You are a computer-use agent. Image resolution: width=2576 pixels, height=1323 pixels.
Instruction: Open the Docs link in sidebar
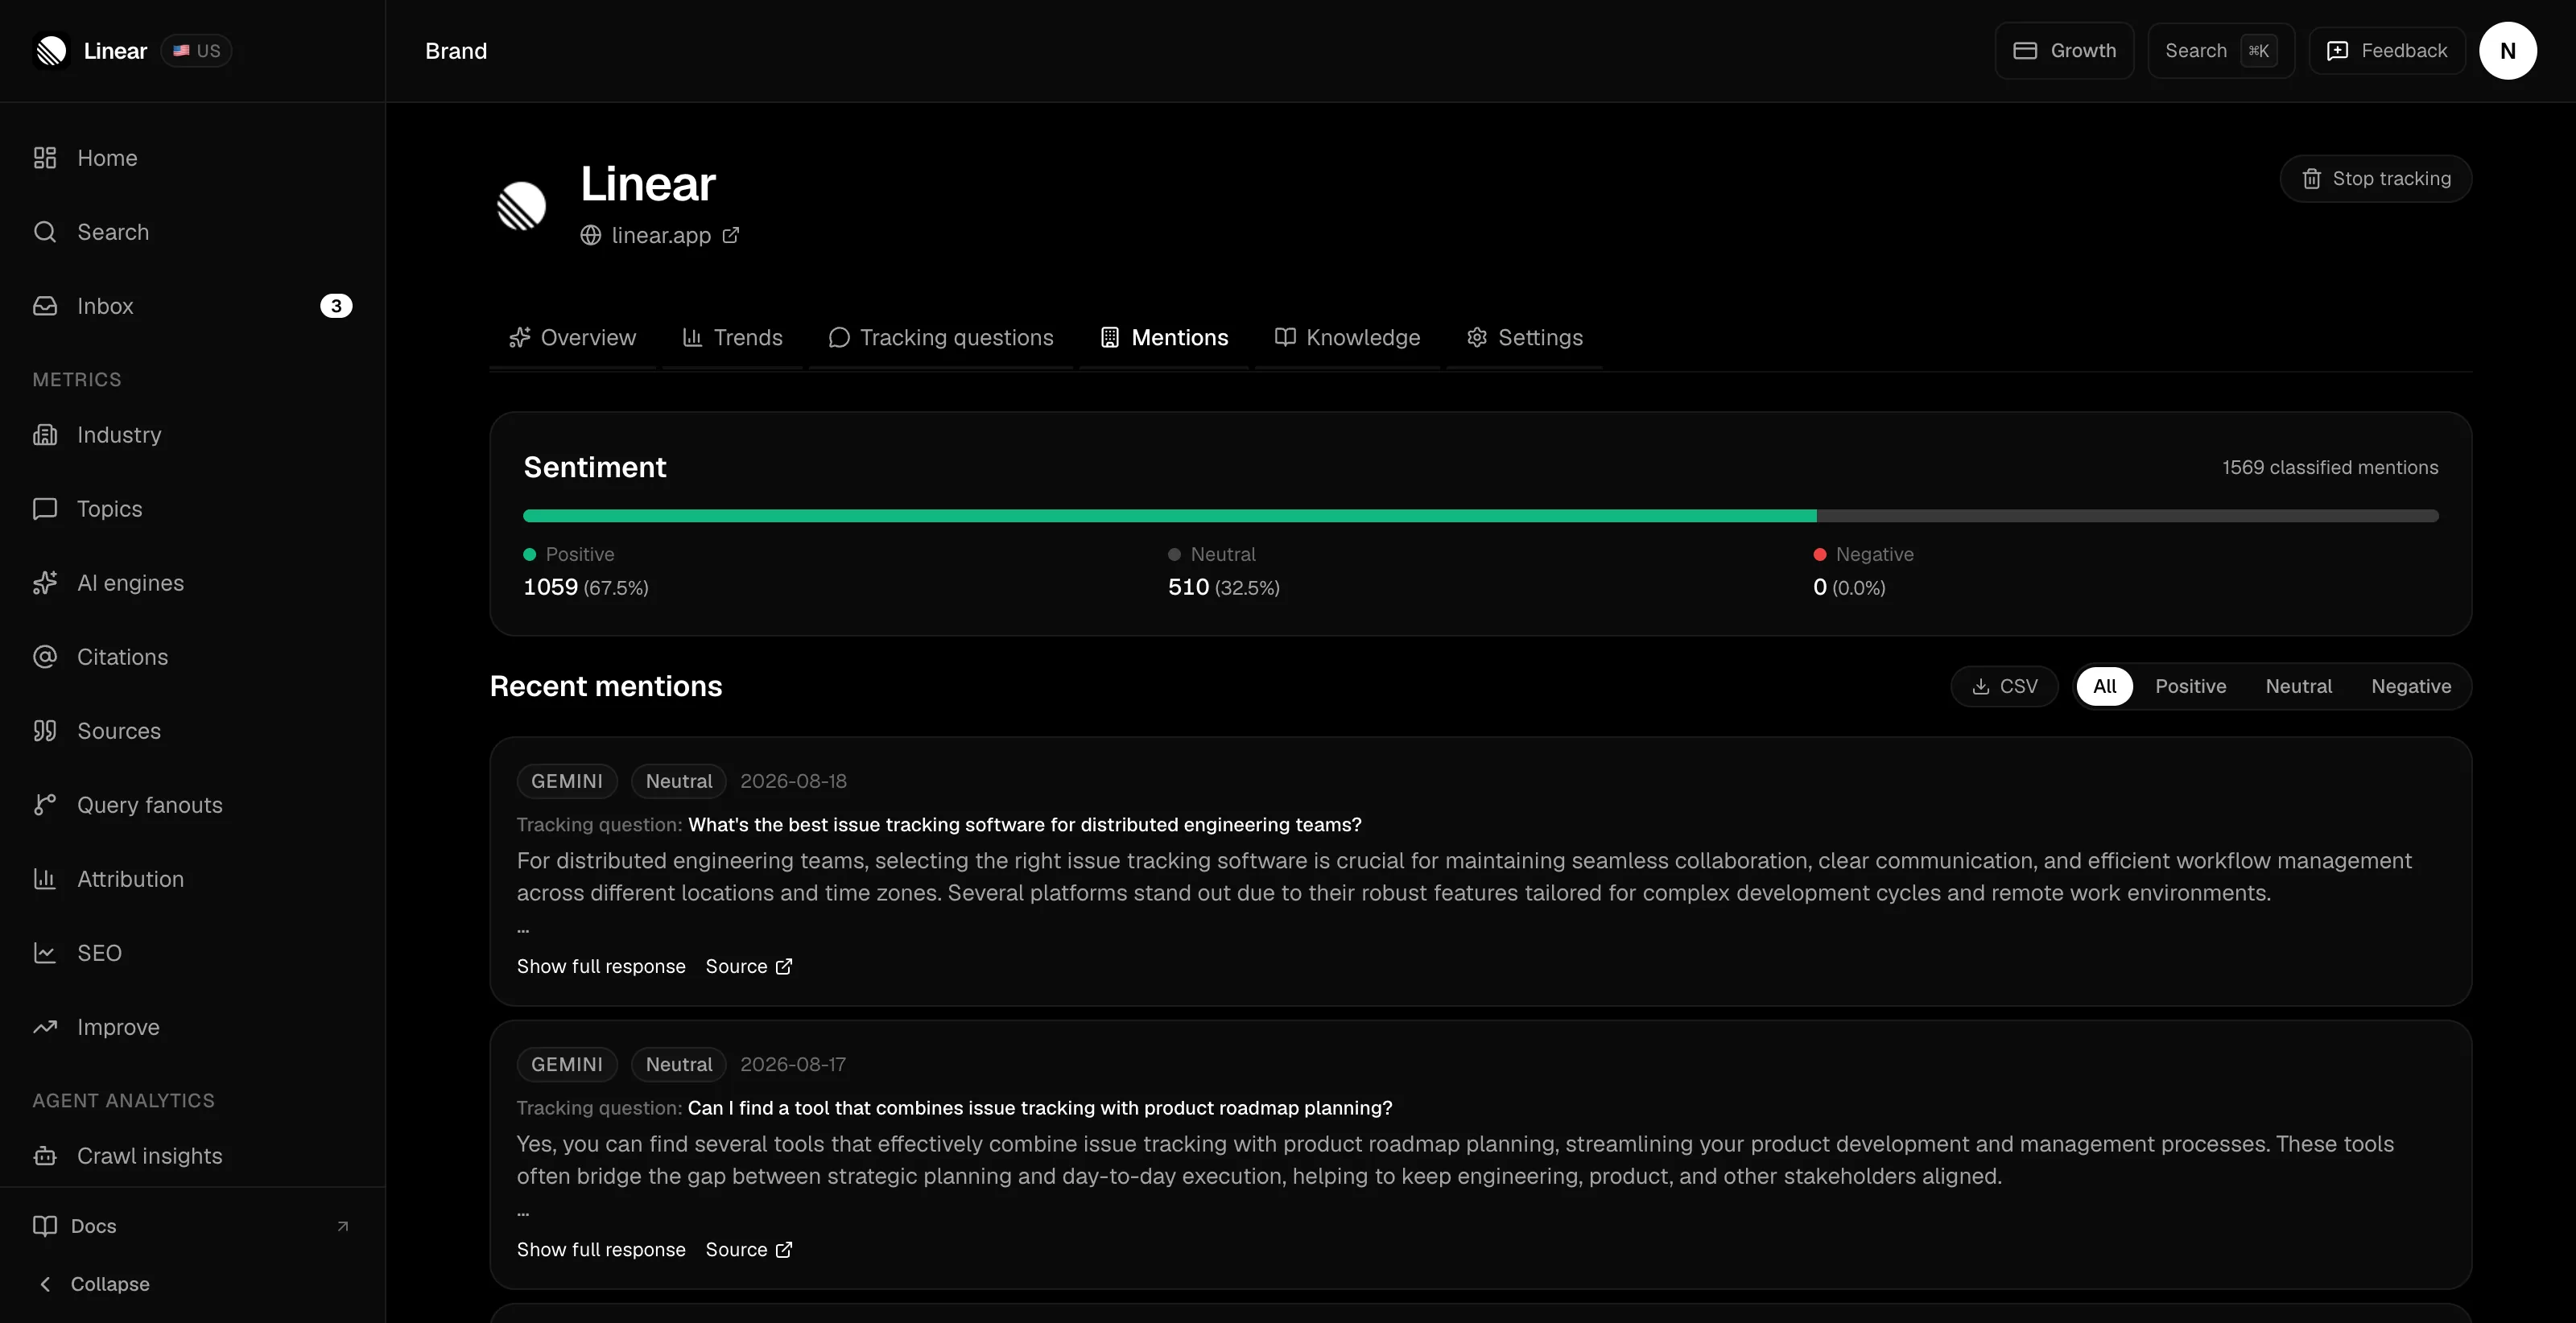(192, 1226)
